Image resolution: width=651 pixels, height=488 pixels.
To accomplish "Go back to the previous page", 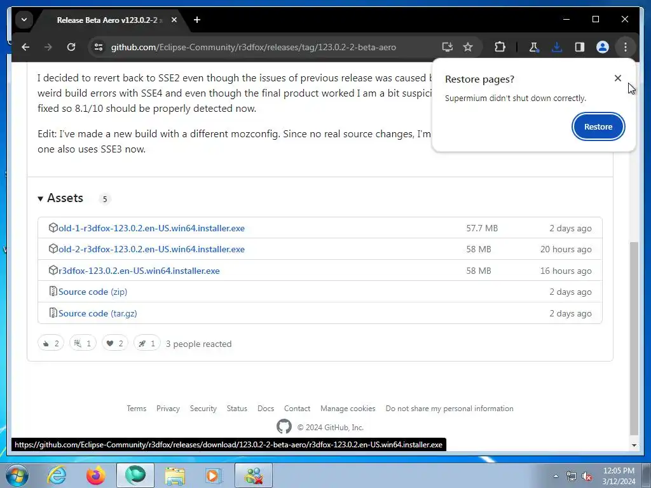I will pos(25,47).
